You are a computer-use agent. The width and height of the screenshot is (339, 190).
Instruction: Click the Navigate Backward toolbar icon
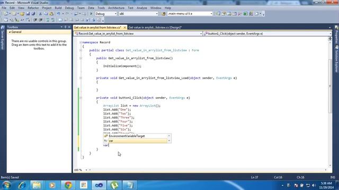pyautogui.click(x=76, y=14)
